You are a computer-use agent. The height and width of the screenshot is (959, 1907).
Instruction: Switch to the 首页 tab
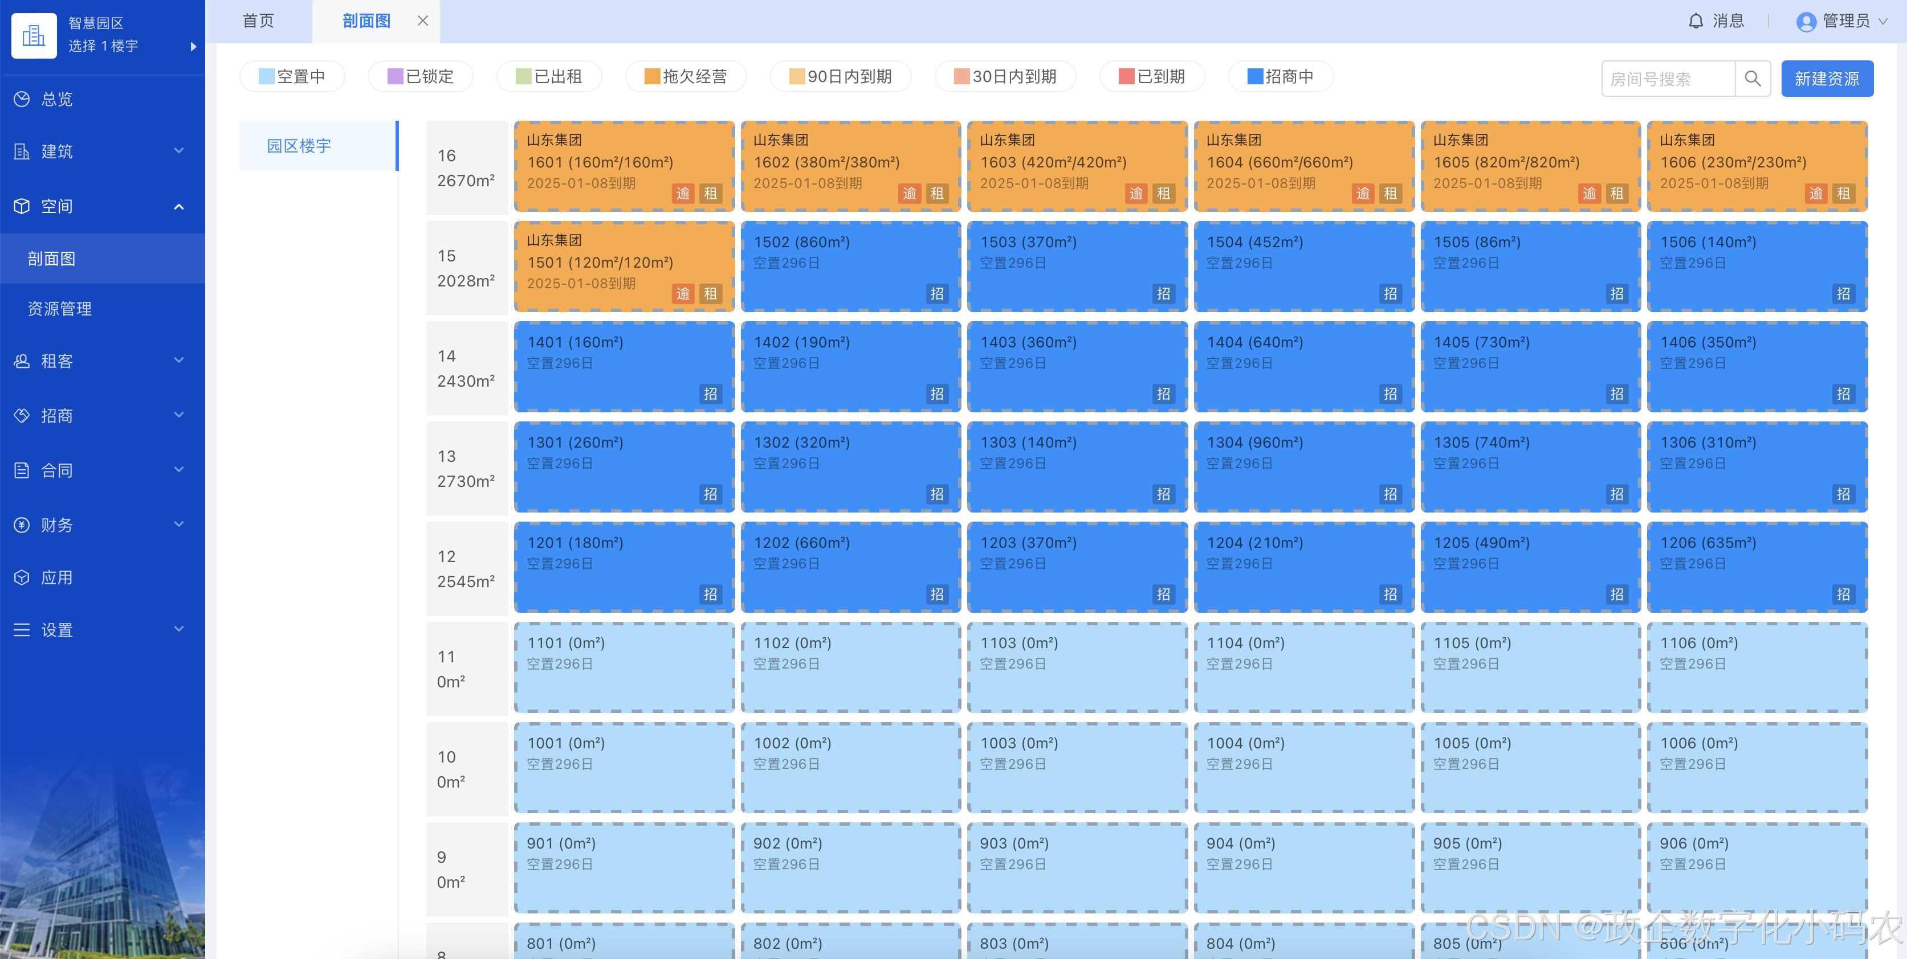coord(258,22)
